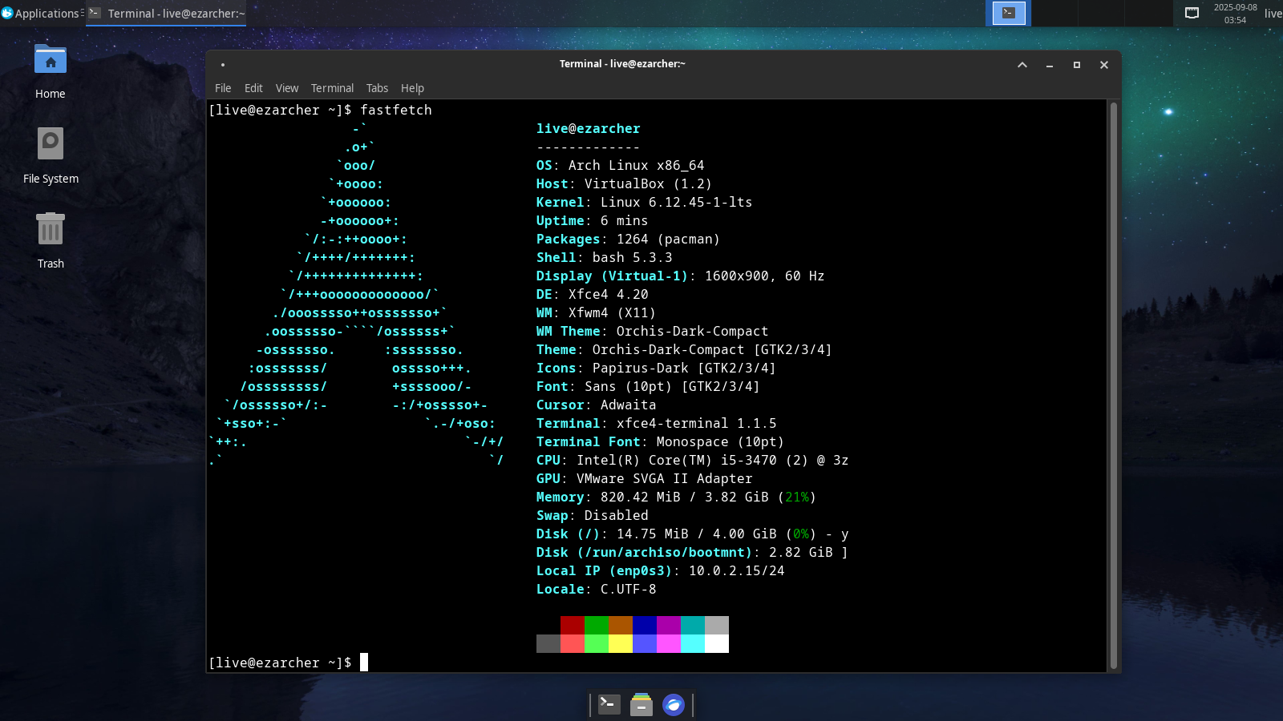Click 'OS: Arch Linux x86_64' line
Viewport: 1283px width, 721px height.
tap(621, 165)
